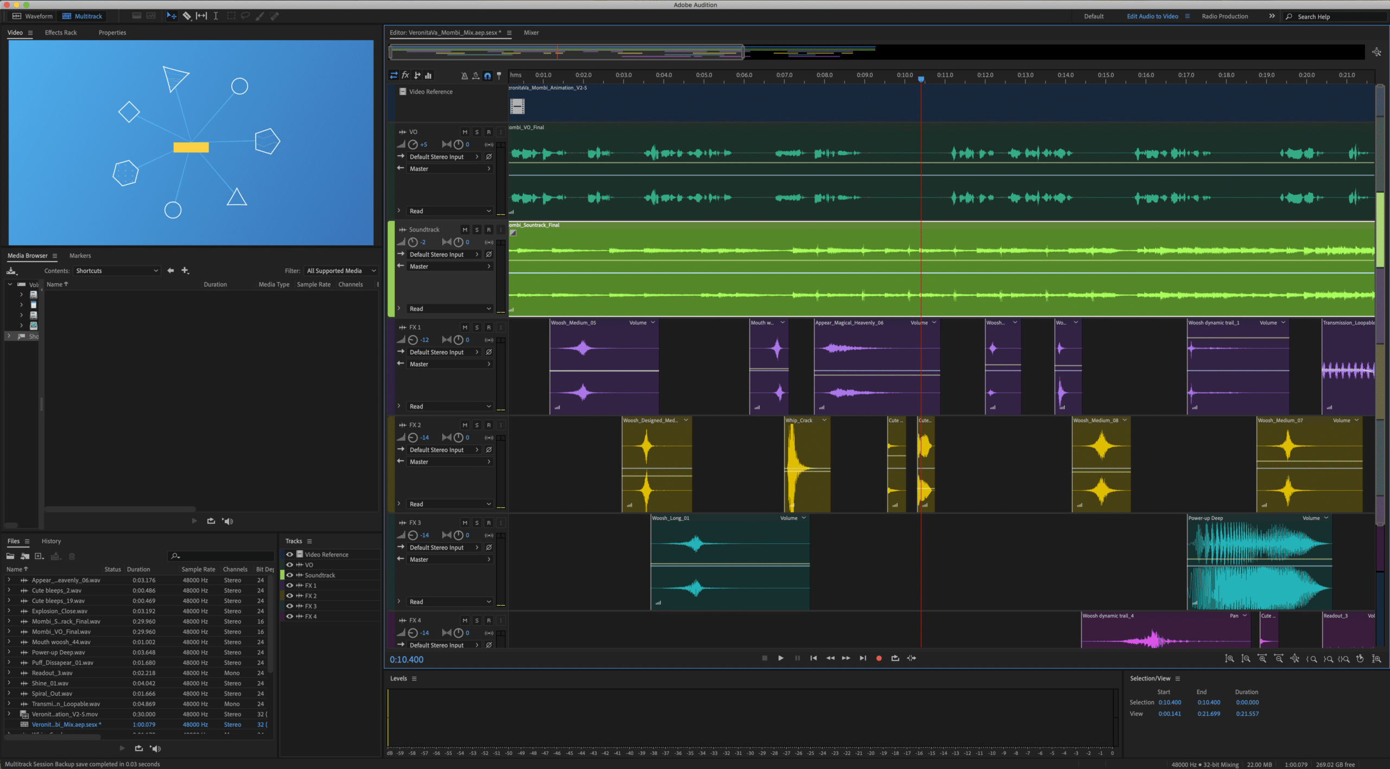Click the Zoom In horizontal icon

coord(1262,658)
